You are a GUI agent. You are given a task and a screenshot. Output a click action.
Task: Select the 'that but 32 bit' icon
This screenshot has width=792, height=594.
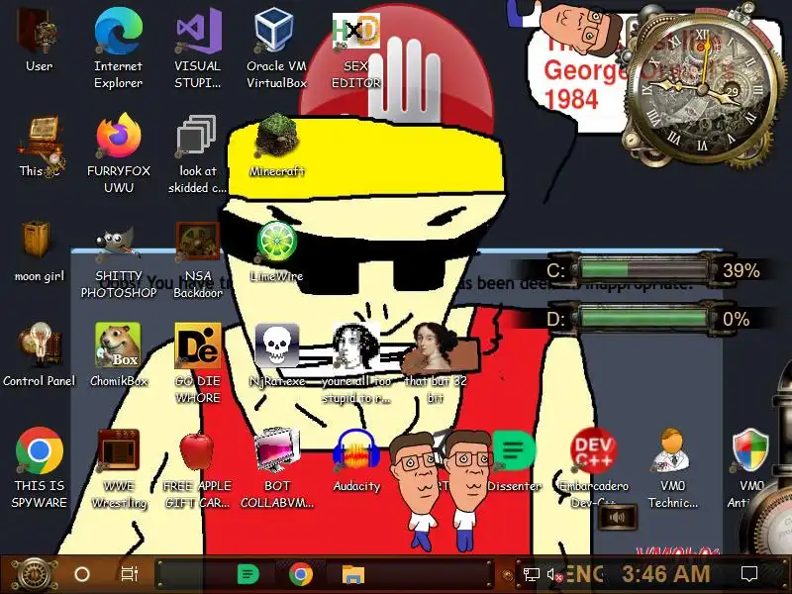click(x=436, y=363)
